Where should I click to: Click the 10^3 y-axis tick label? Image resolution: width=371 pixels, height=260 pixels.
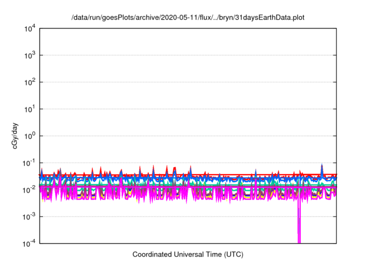(x=30, y=56)
